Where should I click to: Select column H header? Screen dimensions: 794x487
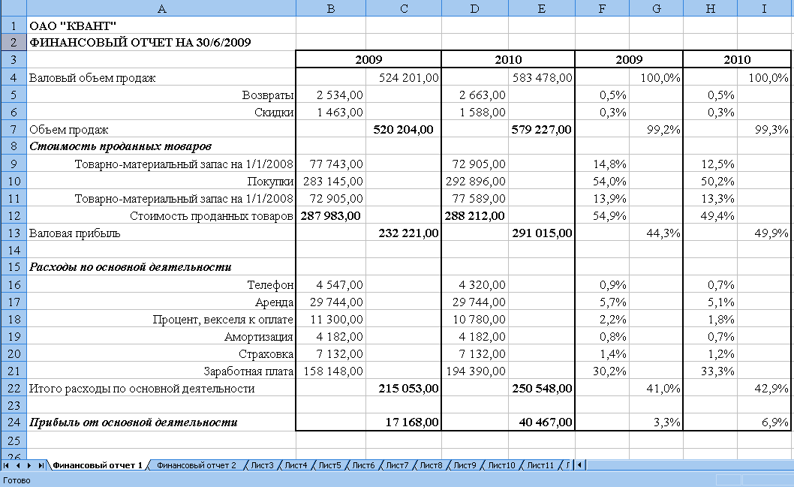pos(711,8)
